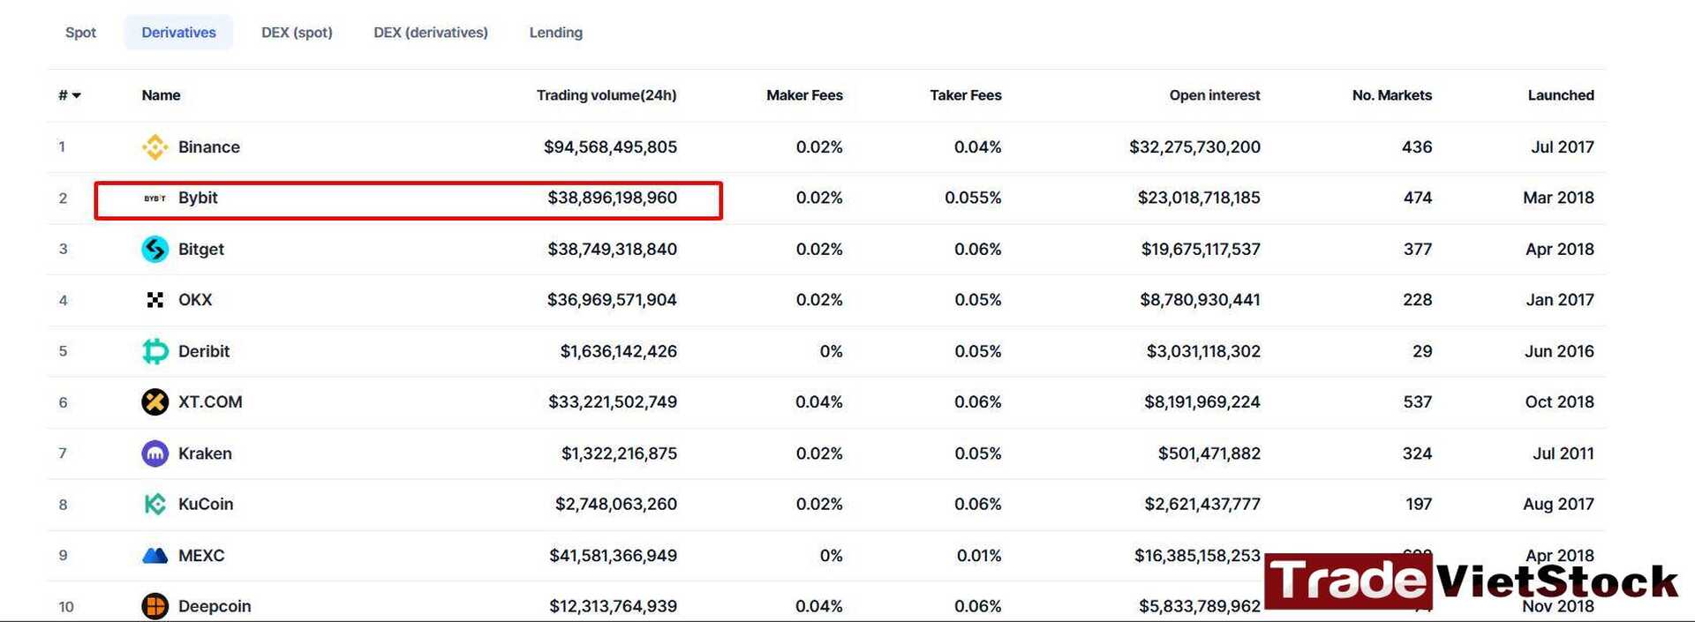This screenshot has width=1695, height=622.
Task: Sort by Launched column header
Action: pos(1561,95)
